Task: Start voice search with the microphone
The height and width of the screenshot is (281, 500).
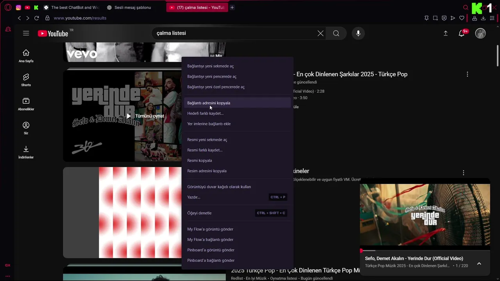Action: click(358, 33)
